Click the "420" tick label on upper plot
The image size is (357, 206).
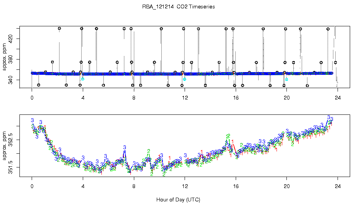pos(11,39)
